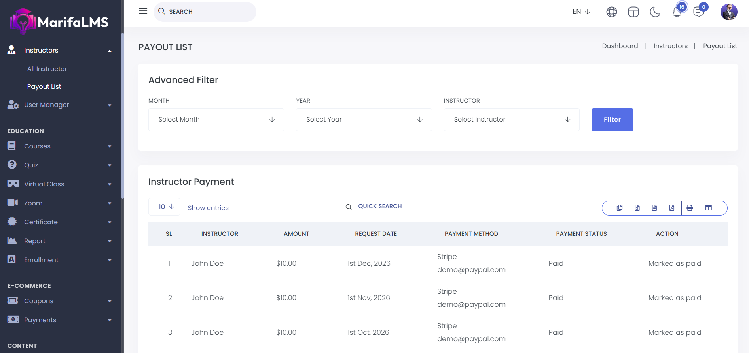Change the entries-per-page selector showing 10
749x353 pixels.
click(164, 207)
